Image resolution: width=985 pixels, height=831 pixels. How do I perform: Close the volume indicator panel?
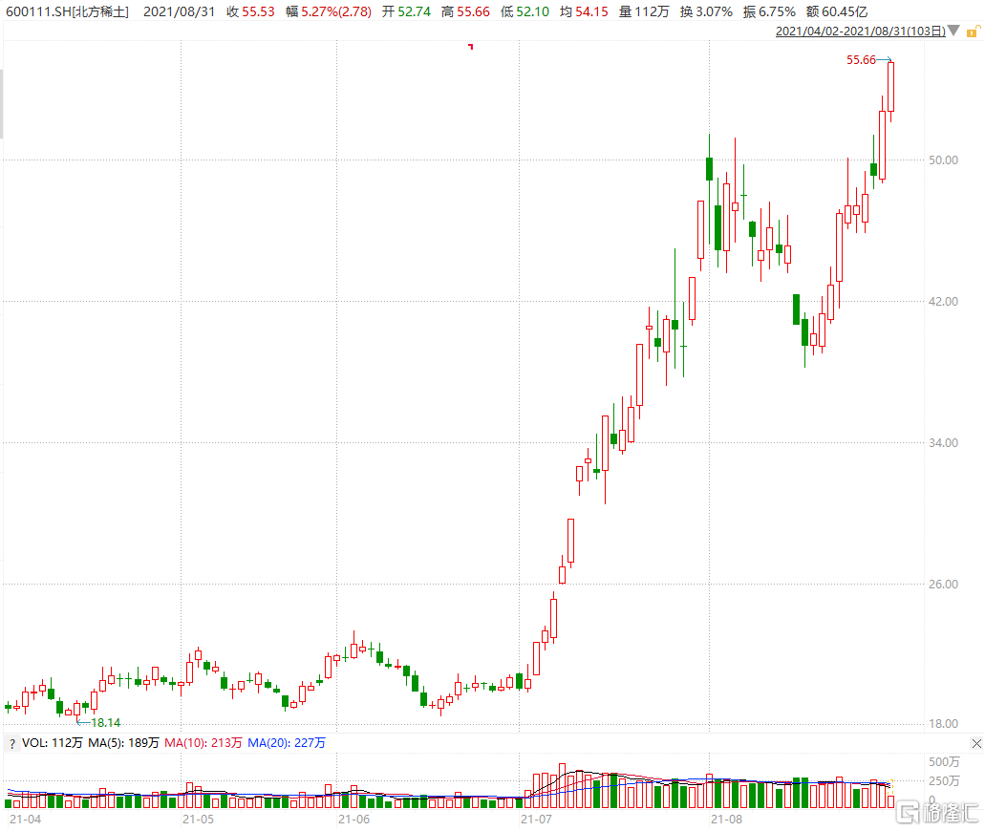coord(976,744)
